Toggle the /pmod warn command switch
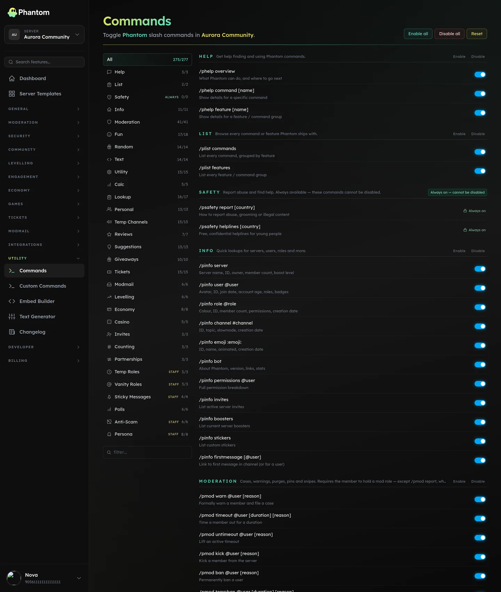This screenshot has height=592, width=501. tap(480, 499)
